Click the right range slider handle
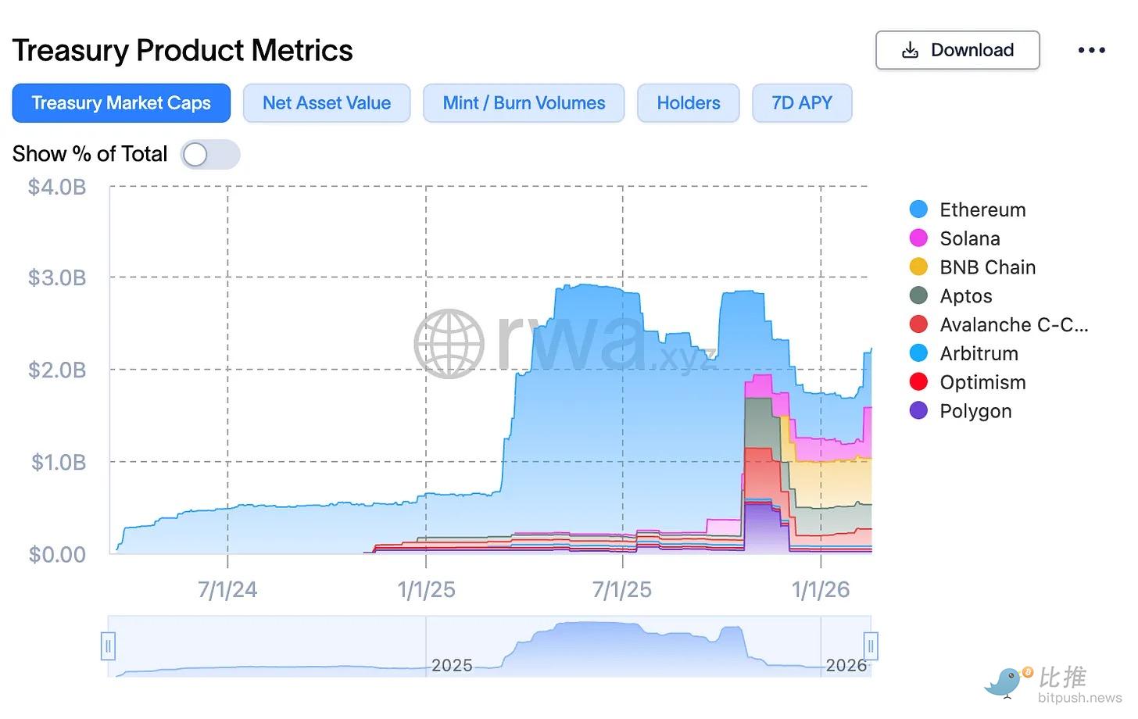 coord(871,646)
